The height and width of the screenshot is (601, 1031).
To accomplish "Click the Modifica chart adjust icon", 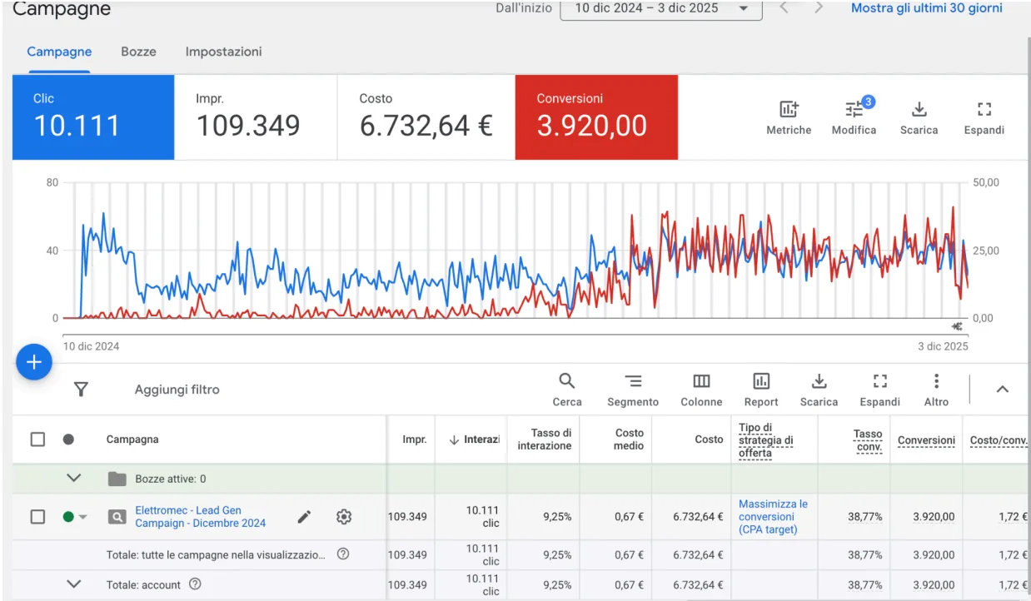I will tap(854, 109).
